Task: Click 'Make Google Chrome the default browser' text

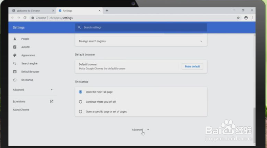Action: (x=102, y=68)
